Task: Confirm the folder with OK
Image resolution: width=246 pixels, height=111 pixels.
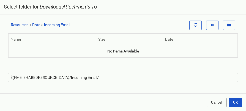Action: [235, 102]
